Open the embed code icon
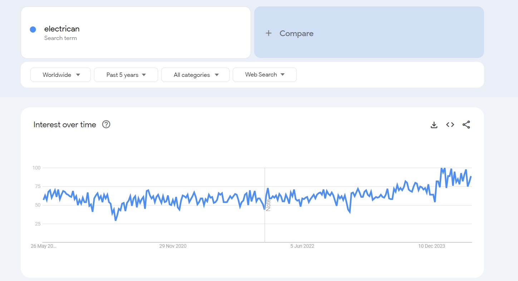This screenshot has width=518, height=281. [x=450, y=125]
